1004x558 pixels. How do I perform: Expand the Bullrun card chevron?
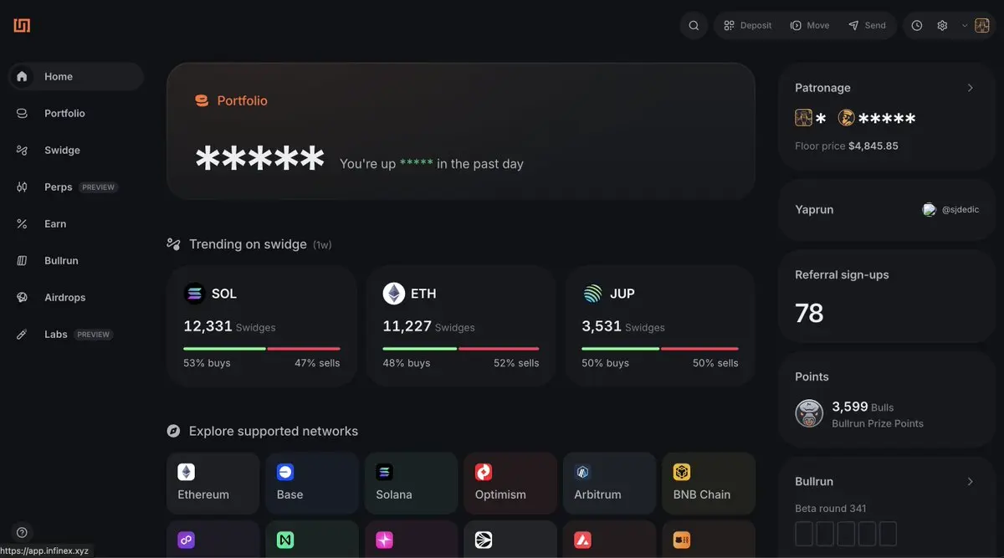pyautogui.click(x=971, y=482)
